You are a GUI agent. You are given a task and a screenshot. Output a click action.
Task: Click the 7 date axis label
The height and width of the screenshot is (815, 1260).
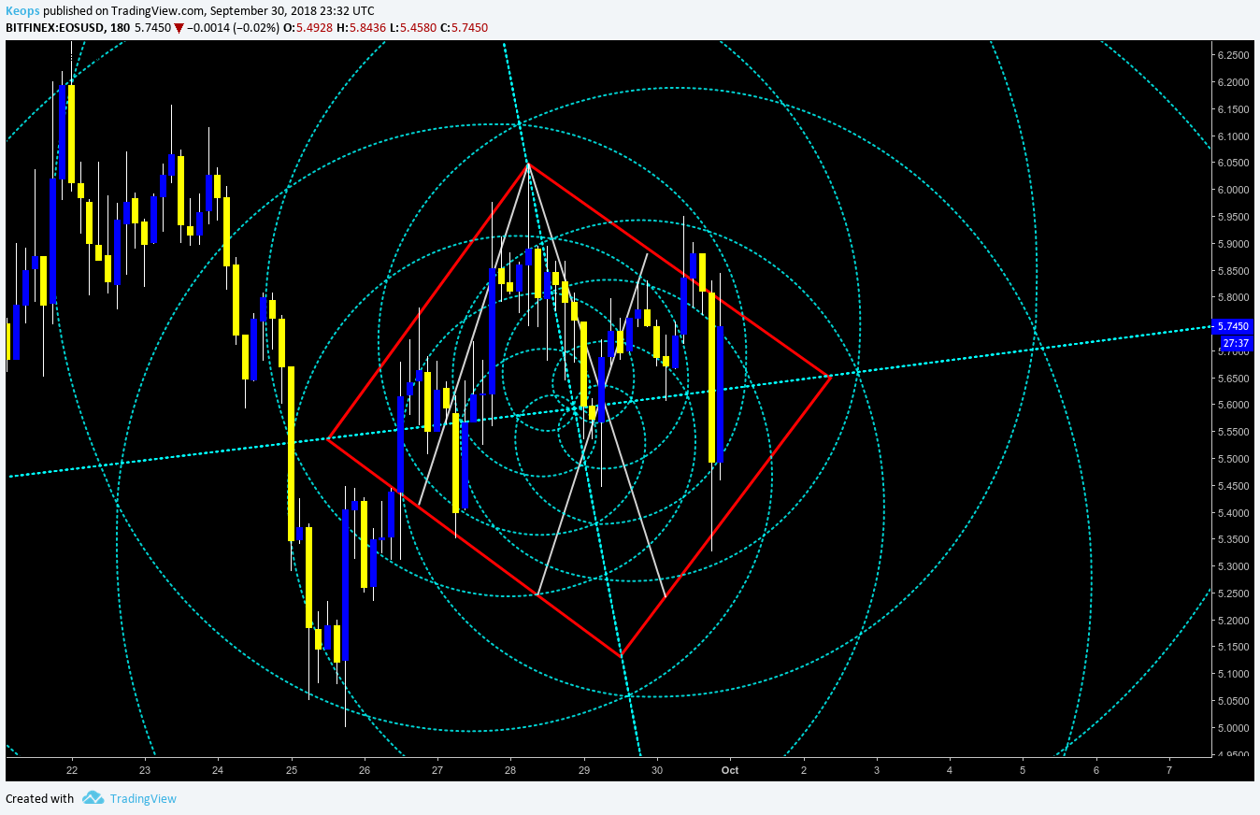(x=1169, y=770)
